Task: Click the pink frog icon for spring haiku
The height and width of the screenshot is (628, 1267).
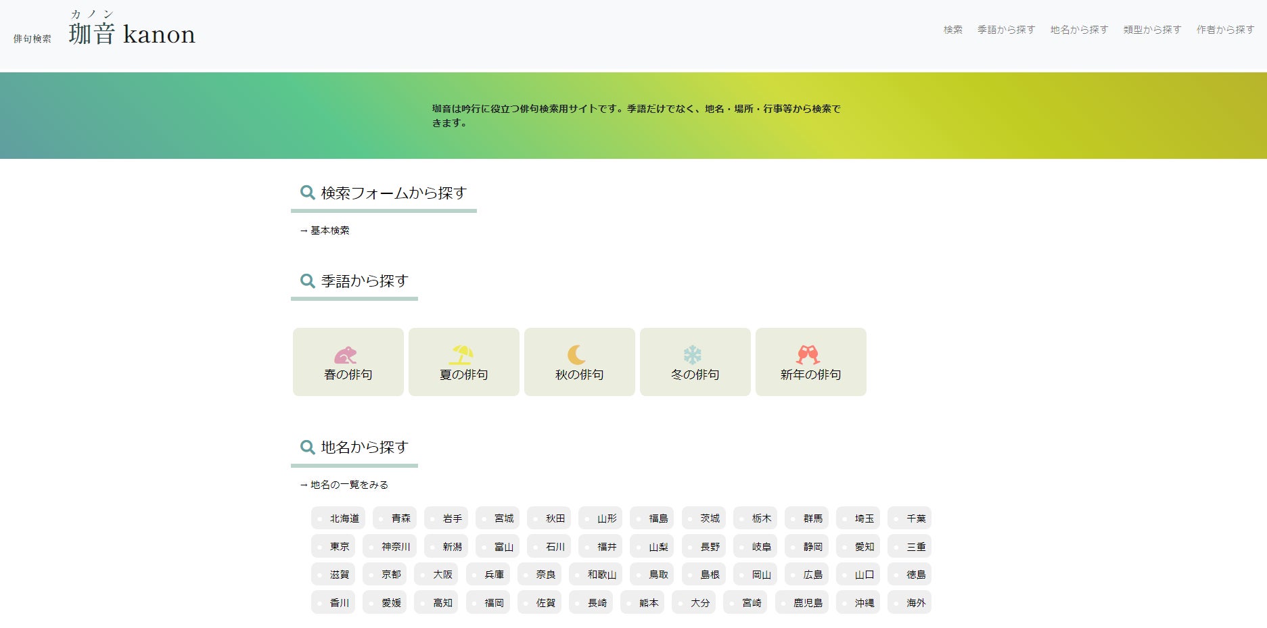Action: tap(345, 355)
